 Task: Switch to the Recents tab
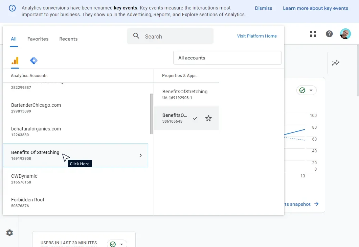click(x=68, y=39)
